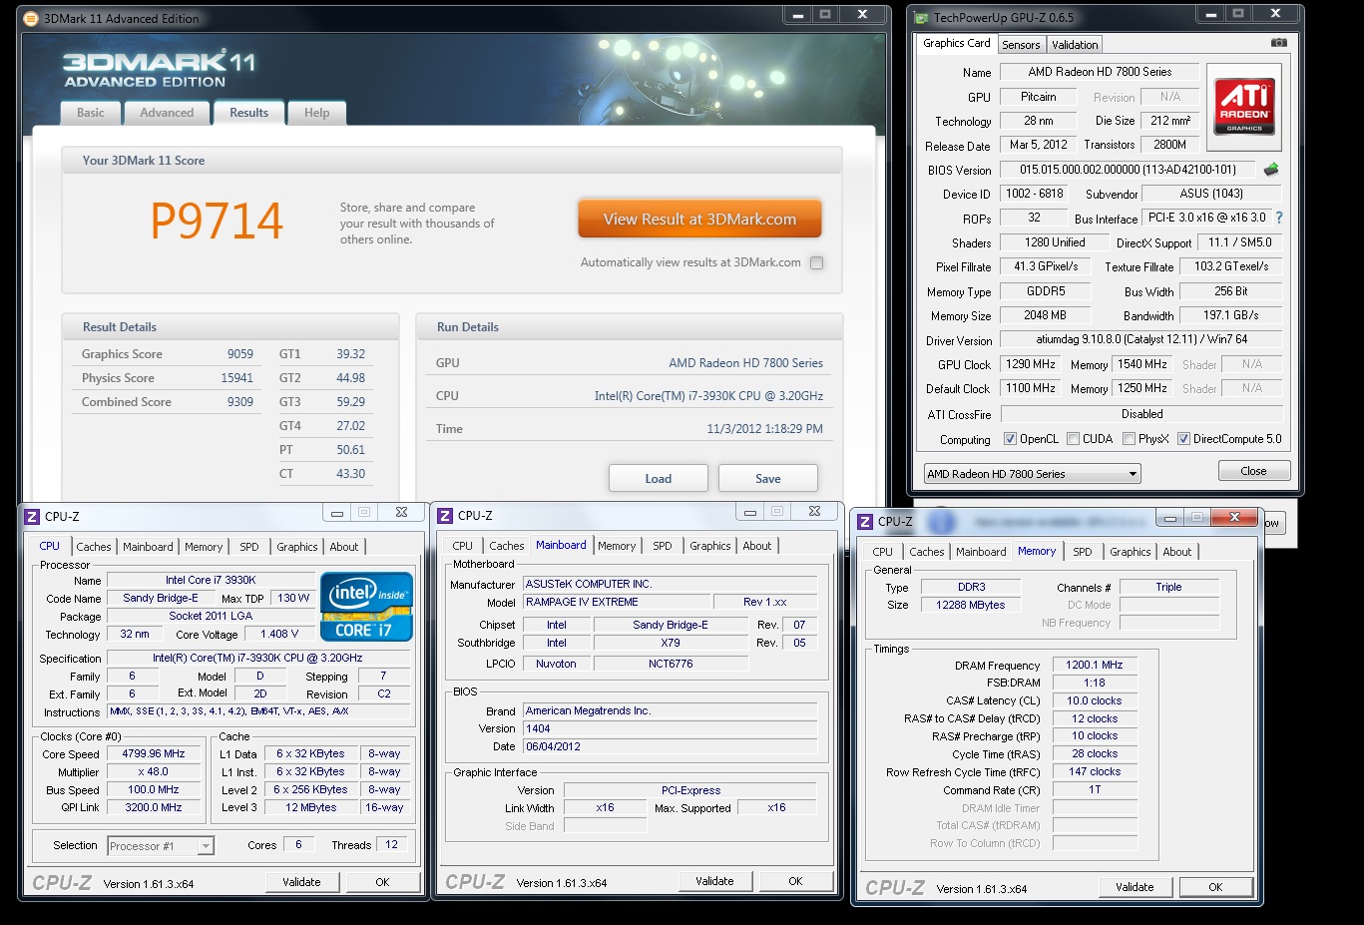Open Memory tab in CPU-Z Mainboard window

(617, 546)
